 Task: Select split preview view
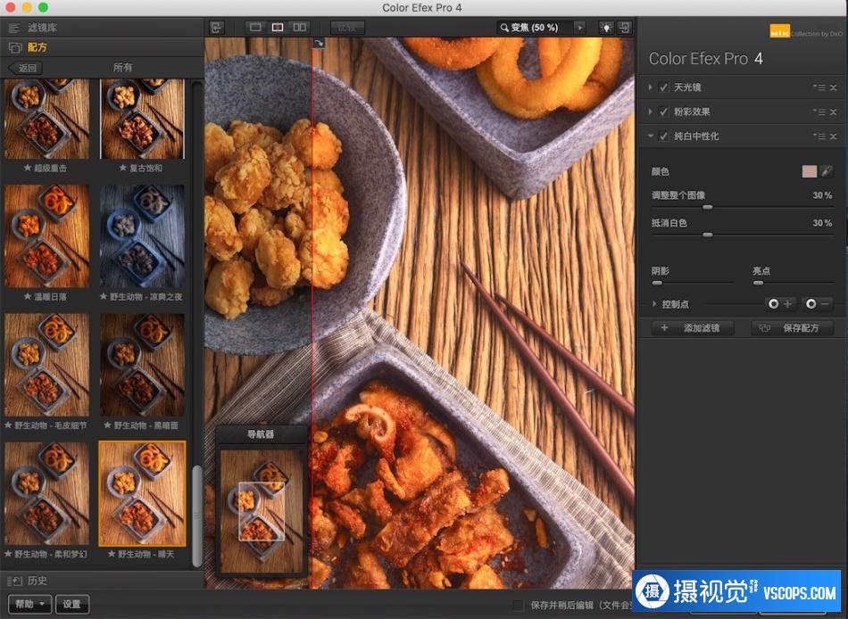pos(278,28)
